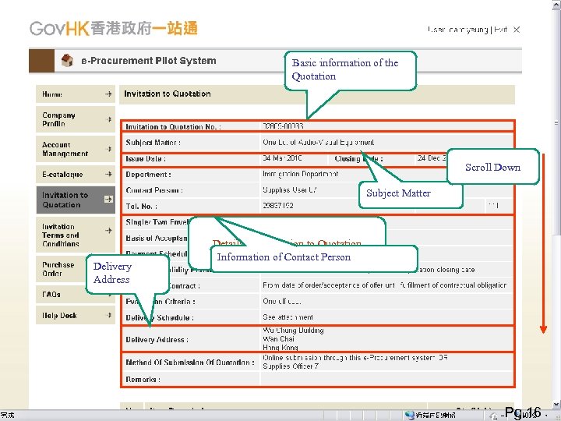The image size is (561, 421).
Task: Click the arrow icon on Account Management
Action: (x=109, y=149)
